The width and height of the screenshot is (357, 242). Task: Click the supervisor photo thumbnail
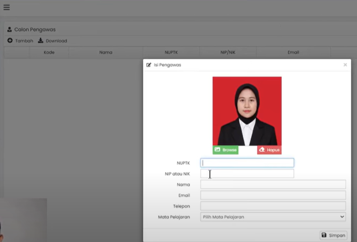tap(247, 111)
